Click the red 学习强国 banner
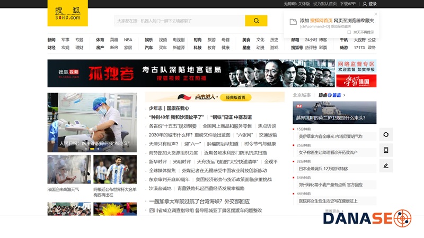The image size is (424, 238). [x=356, y=81]
